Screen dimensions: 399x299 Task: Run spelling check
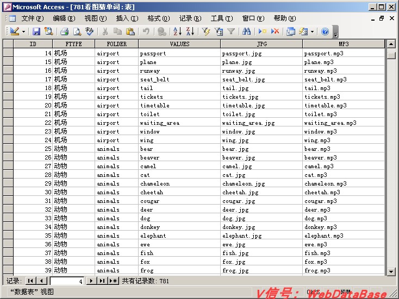(90, 31)
